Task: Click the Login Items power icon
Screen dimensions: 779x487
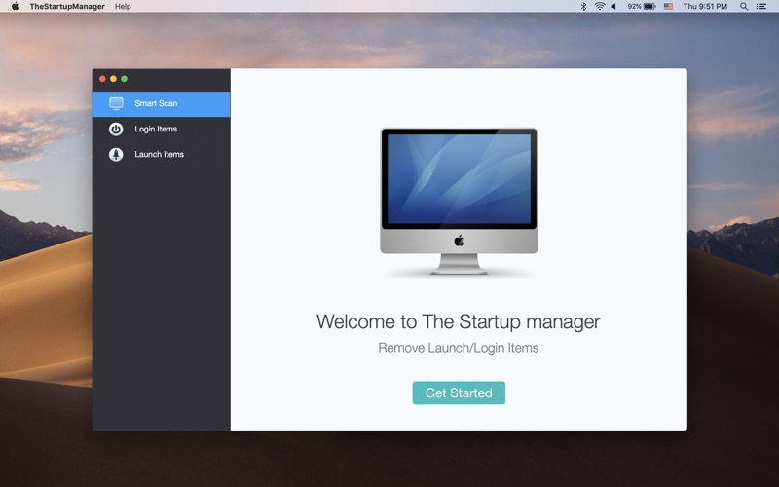Action: pos(116,130)
